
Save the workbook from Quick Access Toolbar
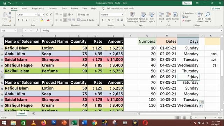5,3
